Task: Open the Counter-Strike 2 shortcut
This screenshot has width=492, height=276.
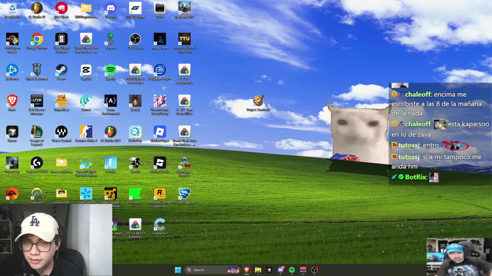Action: point(86,134)
